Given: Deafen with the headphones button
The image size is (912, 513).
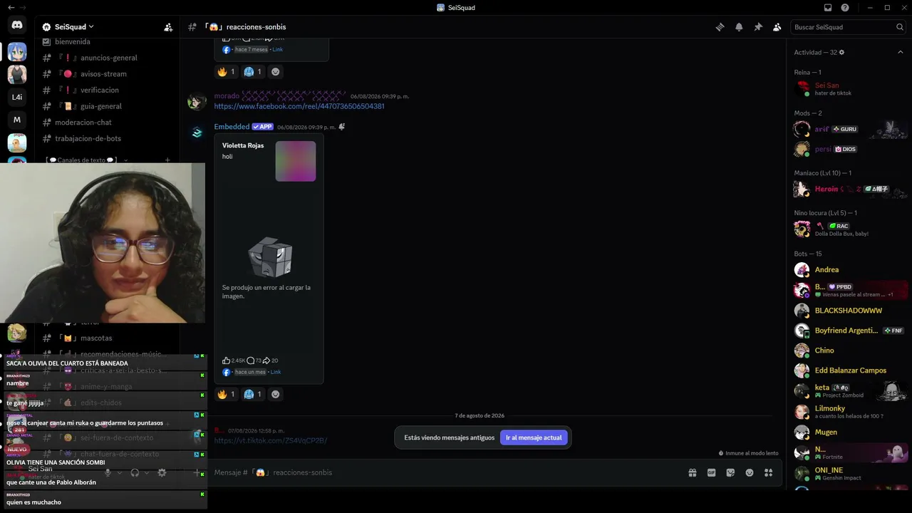Looking at the screenshot, I should (x=135, y=472).
